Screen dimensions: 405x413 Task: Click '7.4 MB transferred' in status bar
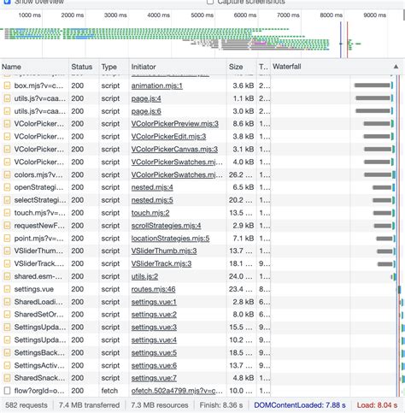pyautogui.click(x=89, y=405)
